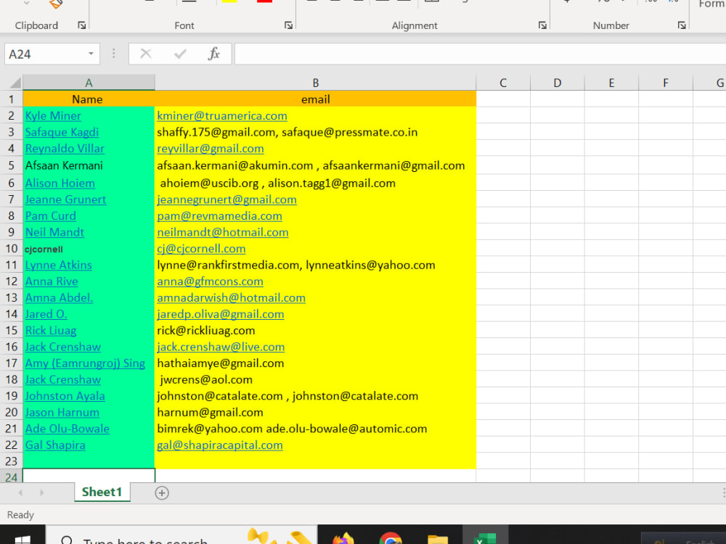This screenshot has height=544, width=726.
Task: Select the rick@rickliuag.com cell
Action: (x=315, y=330)
